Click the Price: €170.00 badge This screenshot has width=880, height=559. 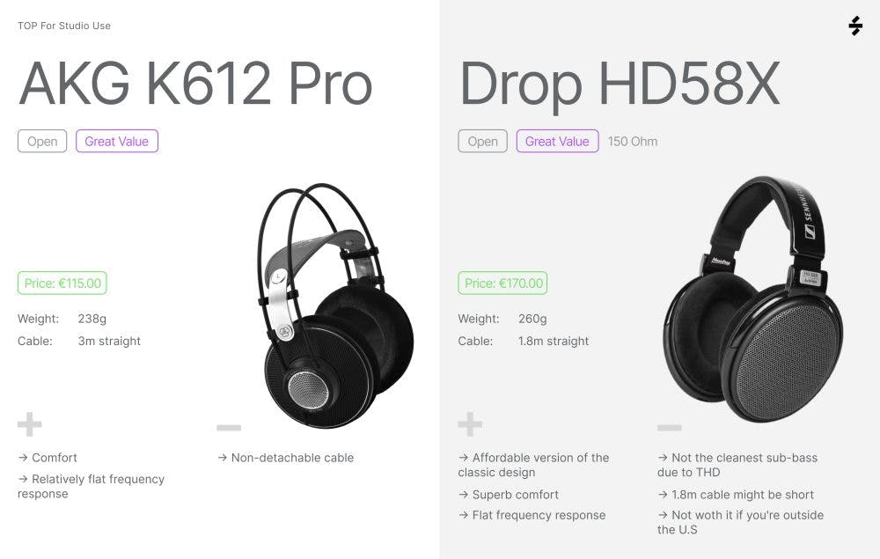coord(502,283)
